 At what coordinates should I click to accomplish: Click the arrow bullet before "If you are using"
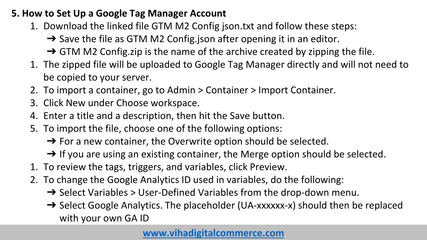51,154
